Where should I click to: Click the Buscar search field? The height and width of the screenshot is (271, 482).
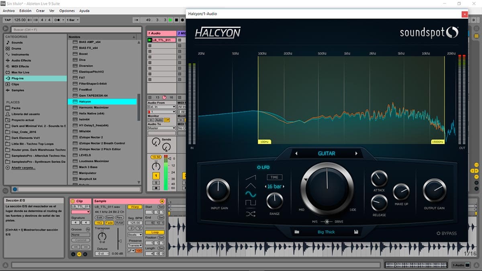(x=76, y=29)
